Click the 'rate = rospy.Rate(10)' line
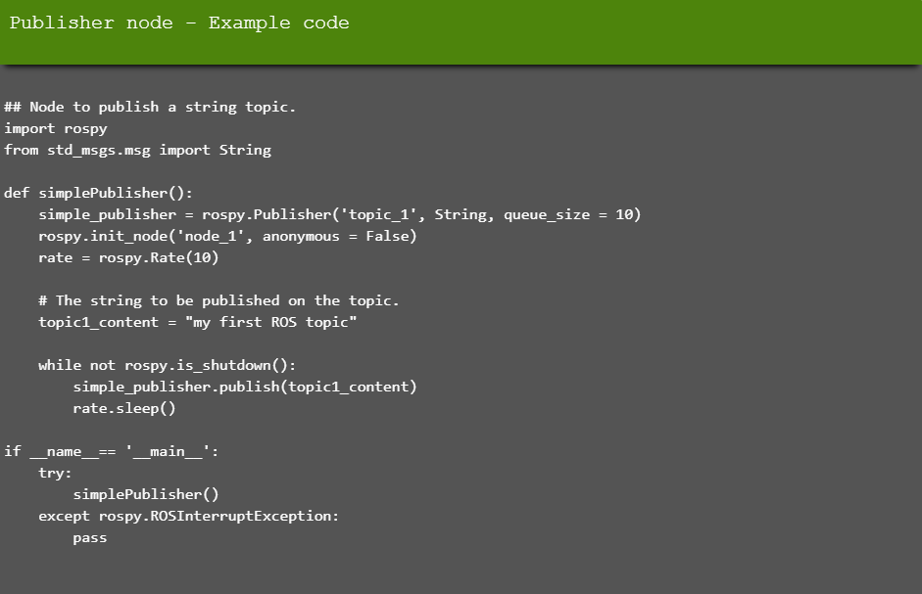This screenshot has width=922, height=594. pyautogui.click(x=128, y=258)
